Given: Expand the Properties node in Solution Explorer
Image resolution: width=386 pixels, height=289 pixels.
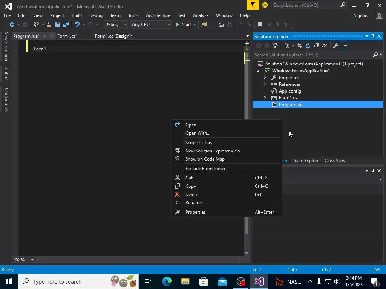Looking at the screenshot, I should click(265, 78).
